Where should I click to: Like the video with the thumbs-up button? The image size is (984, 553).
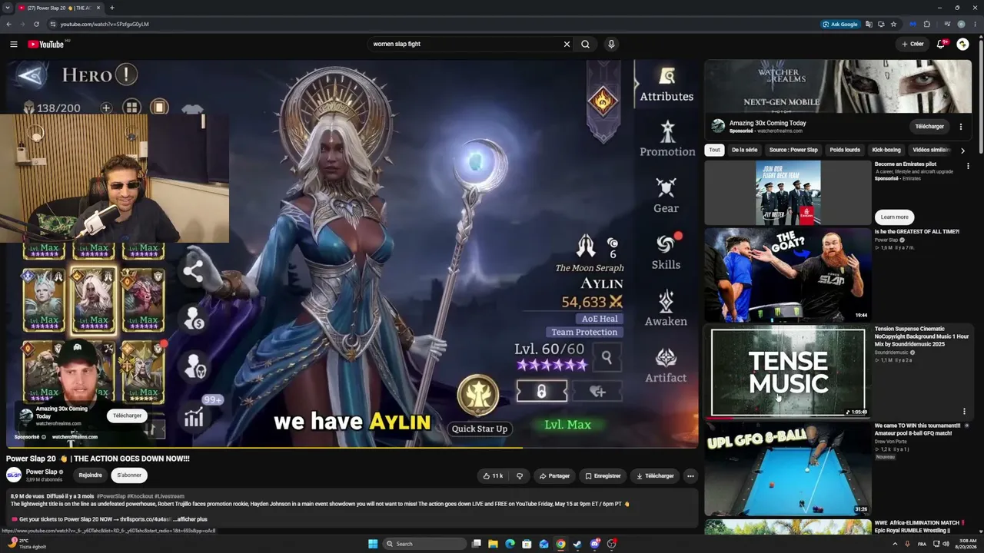[x=493, y=476]
